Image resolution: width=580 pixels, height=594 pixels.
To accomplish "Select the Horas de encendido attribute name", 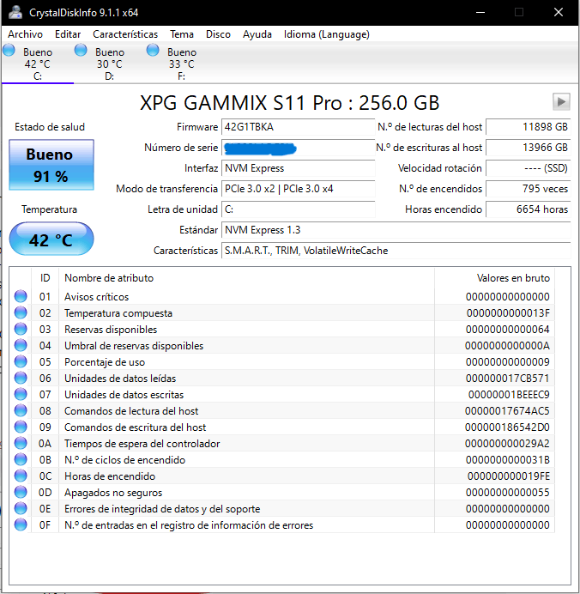I will 110,476.
